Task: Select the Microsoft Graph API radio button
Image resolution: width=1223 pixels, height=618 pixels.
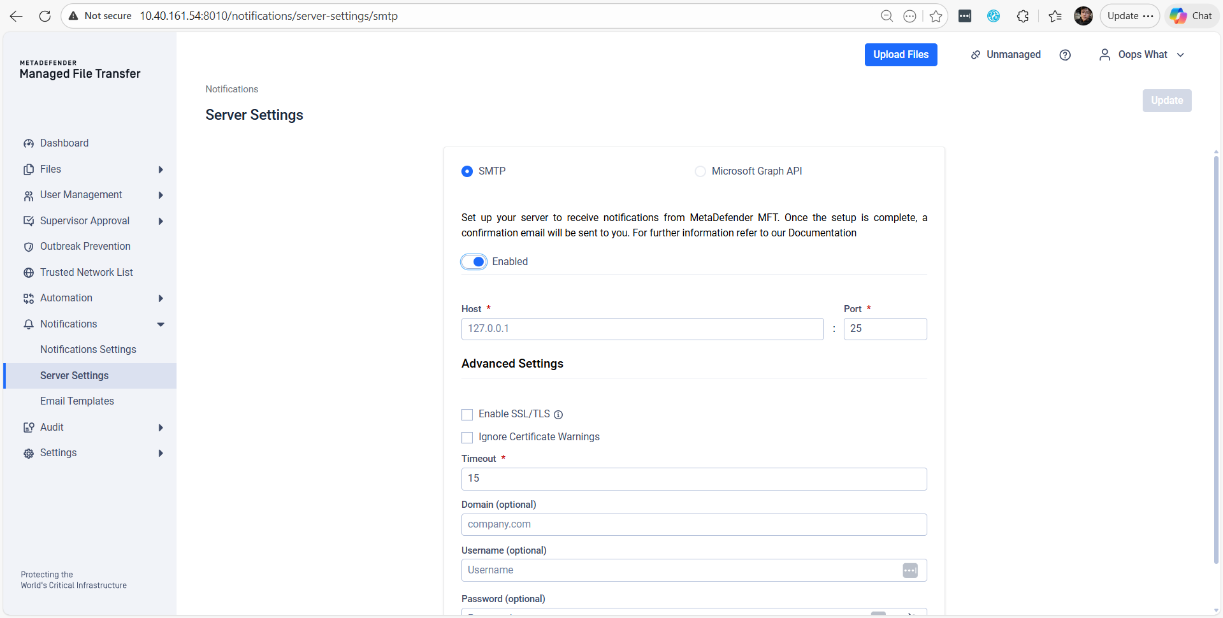Action: [700, 171]
